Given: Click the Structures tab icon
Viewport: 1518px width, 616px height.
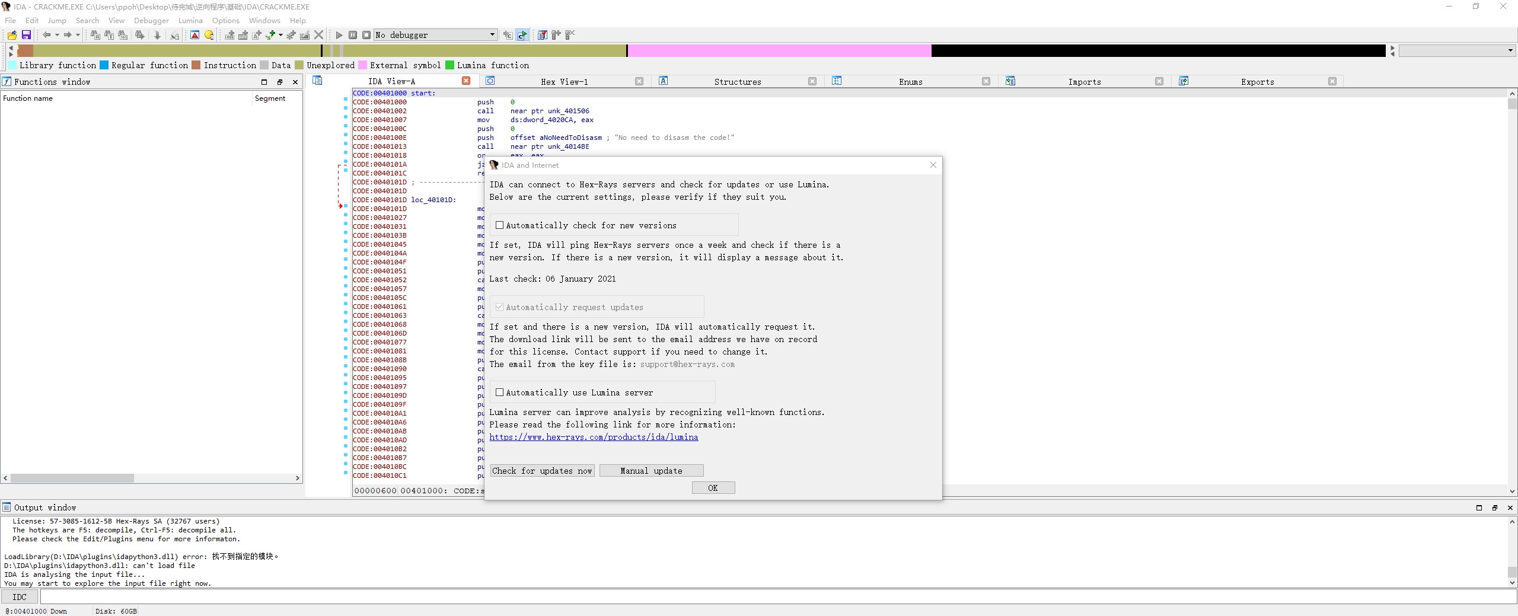Looking at the screenshot, I should pos(664,81).
